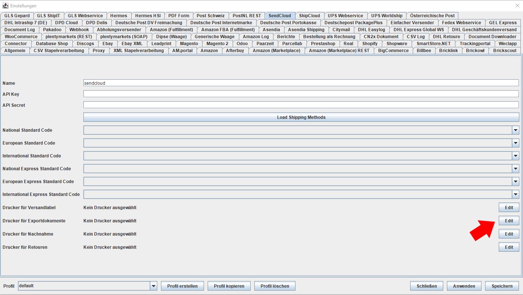Select Dipse (Waage) tab
Screen dimensions: 523x295
point(171,37)
